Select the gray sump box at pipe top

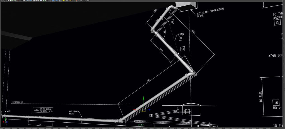pyautogui.click(x=185, y=5)
